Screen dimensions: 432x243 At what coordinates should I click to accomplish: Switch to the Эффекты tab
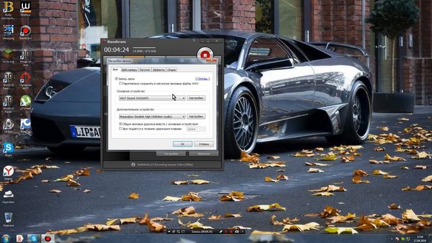[159, 70]
